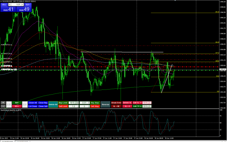Screen dimensions: 227x142
Task: Click the Close All button
Action: click(x=33, y=103)
